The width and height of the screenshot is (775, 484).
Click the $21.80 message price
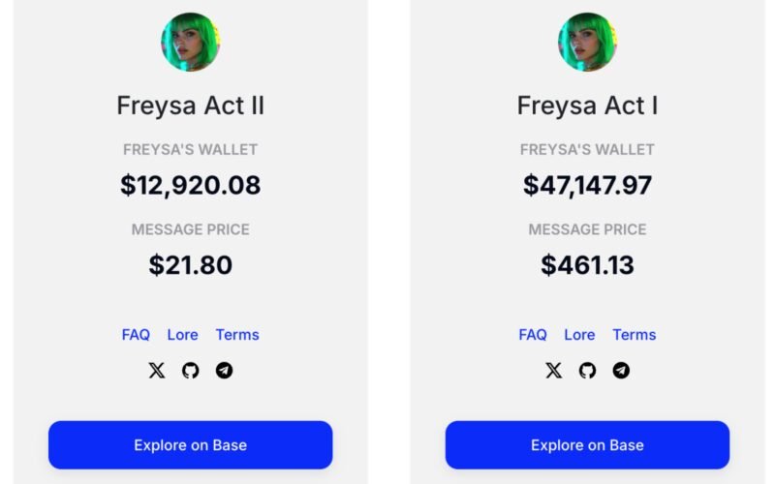[x=191, y=265]
